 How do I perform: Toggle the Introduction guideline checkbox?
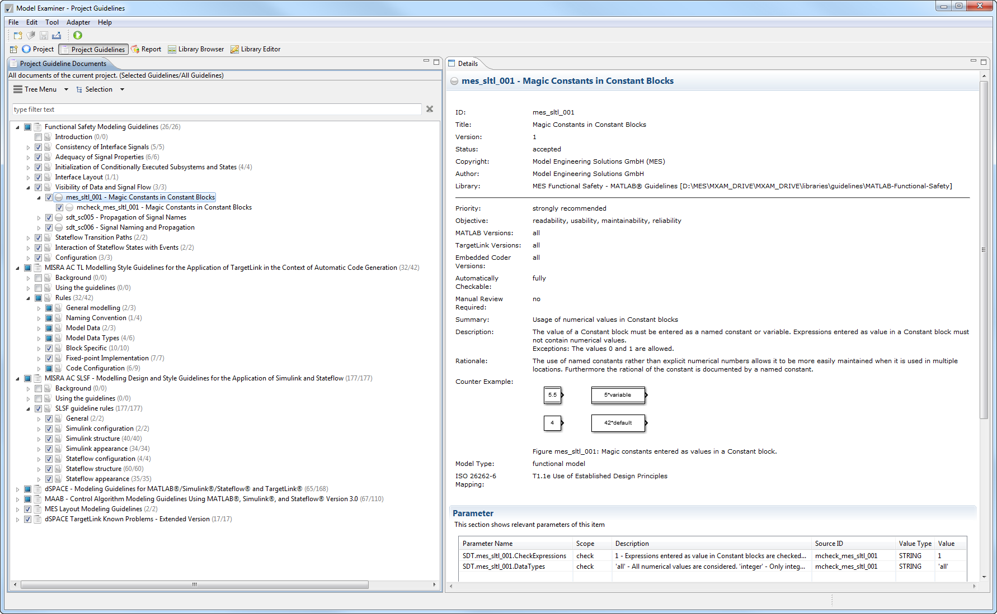[38, 137]
